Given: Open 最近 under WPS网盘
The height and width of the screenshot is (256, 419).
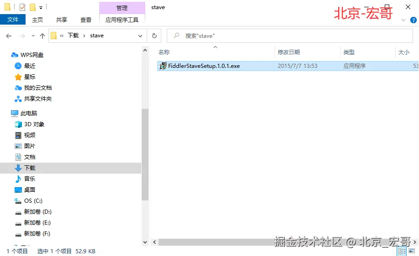Looking at the screenshot, I should tap(29, 66).
